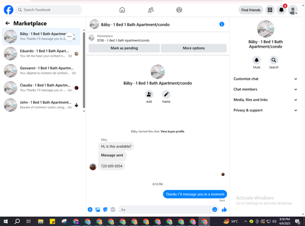Open the John conversation
Screen dimensions: 305x226
point(41,105)
